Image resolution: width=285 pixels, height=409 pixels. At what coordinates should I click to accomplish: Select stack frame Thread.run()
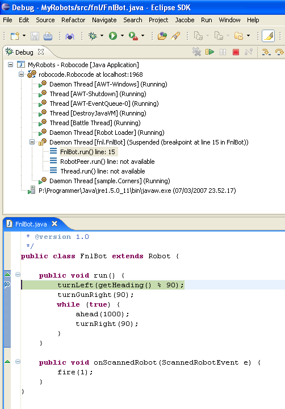click(x=103, y=171)
